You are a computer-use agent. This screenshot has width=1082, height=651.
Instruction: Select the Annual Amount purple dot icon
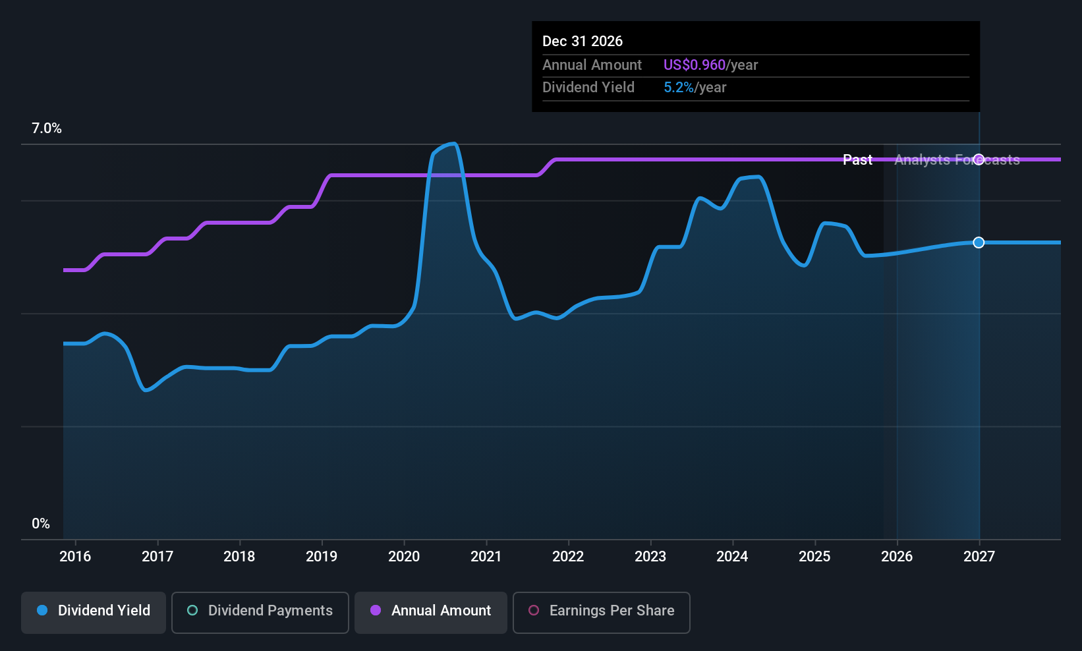(375, 611)
